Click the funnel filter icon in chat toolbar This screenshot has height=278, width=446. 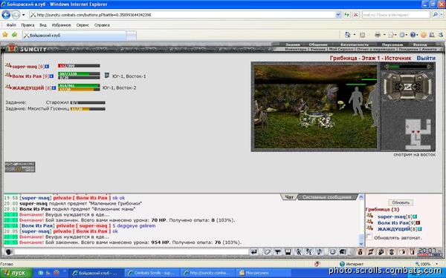click(x=277, y=251)
